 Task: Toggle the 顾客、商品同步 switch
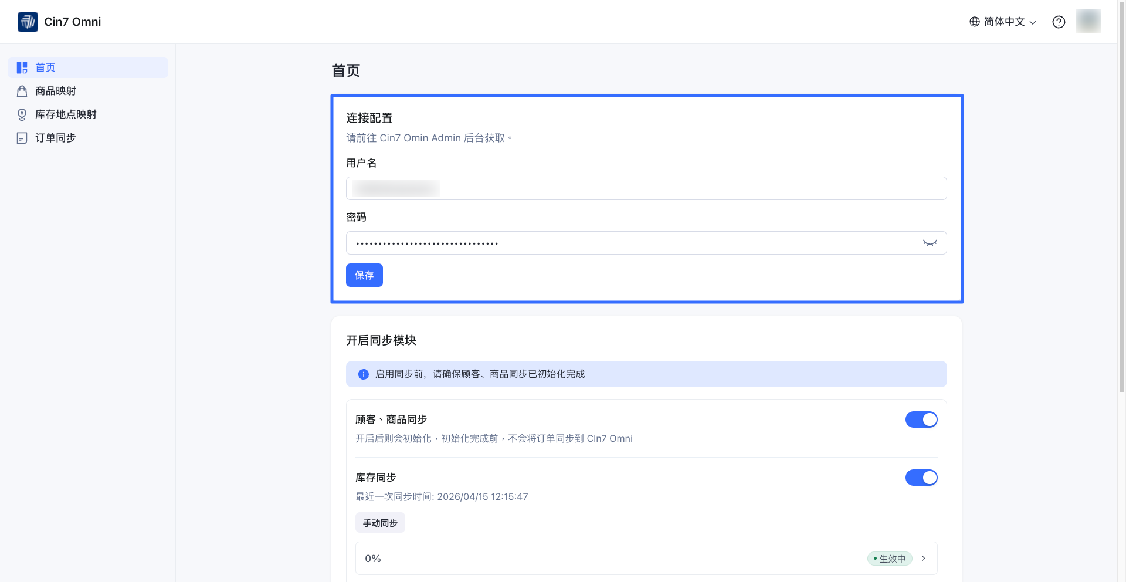[x=921, y=419]
